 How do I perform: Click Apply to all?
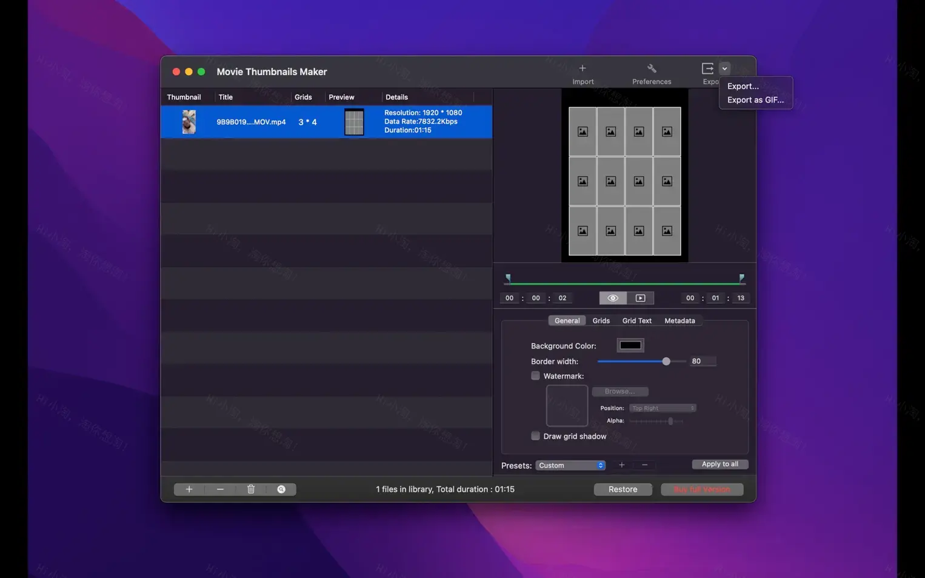coord(720,464)
